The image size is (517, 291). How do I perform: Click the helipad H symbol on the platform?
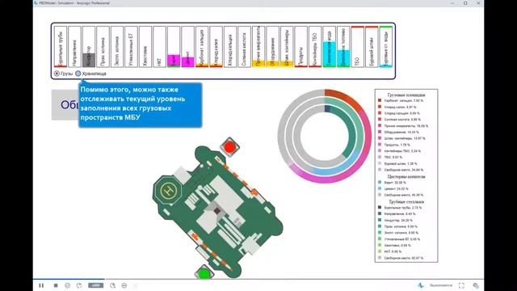(x=169, y=191)
